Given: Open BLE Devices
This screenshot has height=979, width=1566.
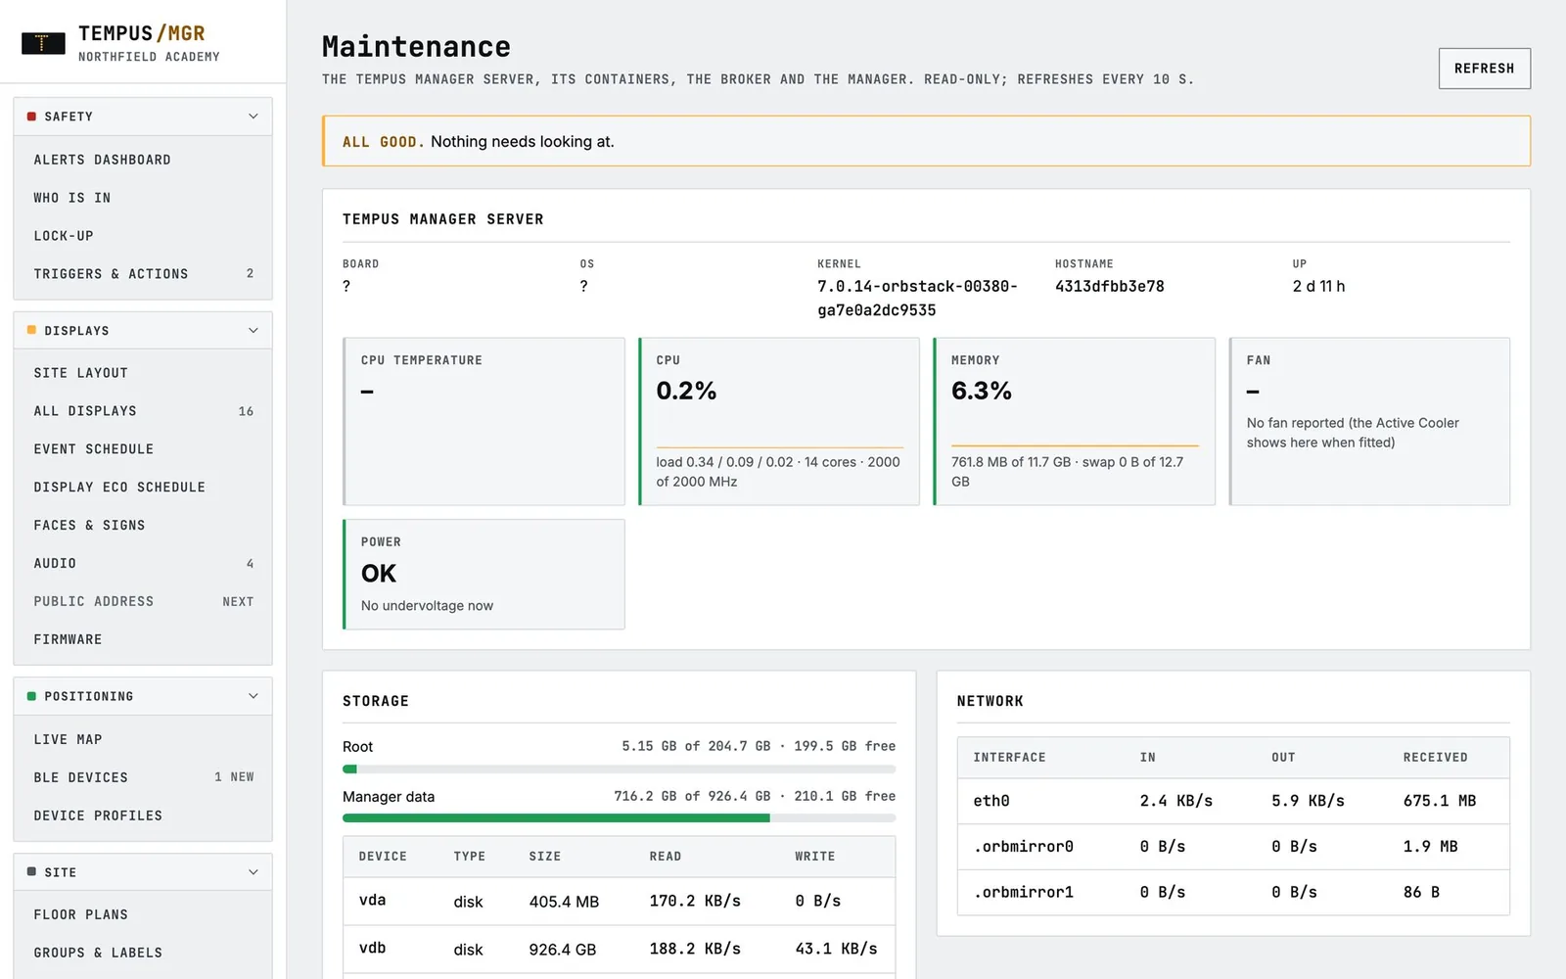Looking at the screenshot, I should point(143,777).
